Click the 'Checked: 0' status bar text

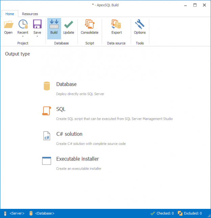(x=165, y=213)
